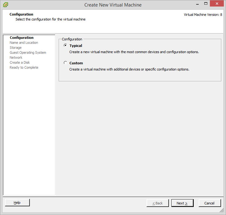Go to the Configuration step in sidebar

click(22, 38)
